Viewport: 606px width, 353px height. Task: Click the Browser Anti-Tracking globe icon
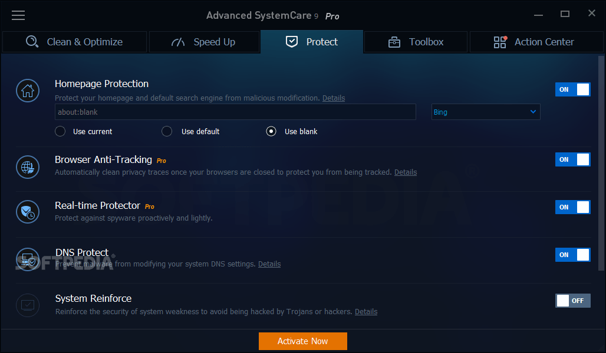point(28,167)
